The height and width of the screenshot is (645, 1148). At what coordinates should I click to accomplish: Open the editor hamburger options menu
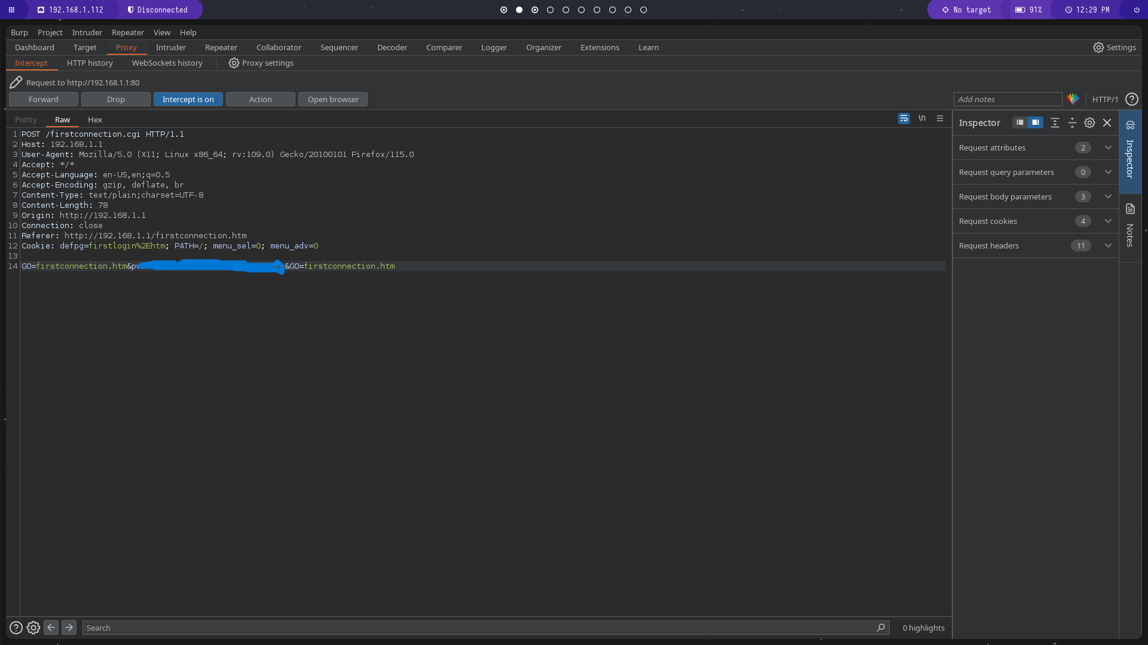click(x=940, y=118)
